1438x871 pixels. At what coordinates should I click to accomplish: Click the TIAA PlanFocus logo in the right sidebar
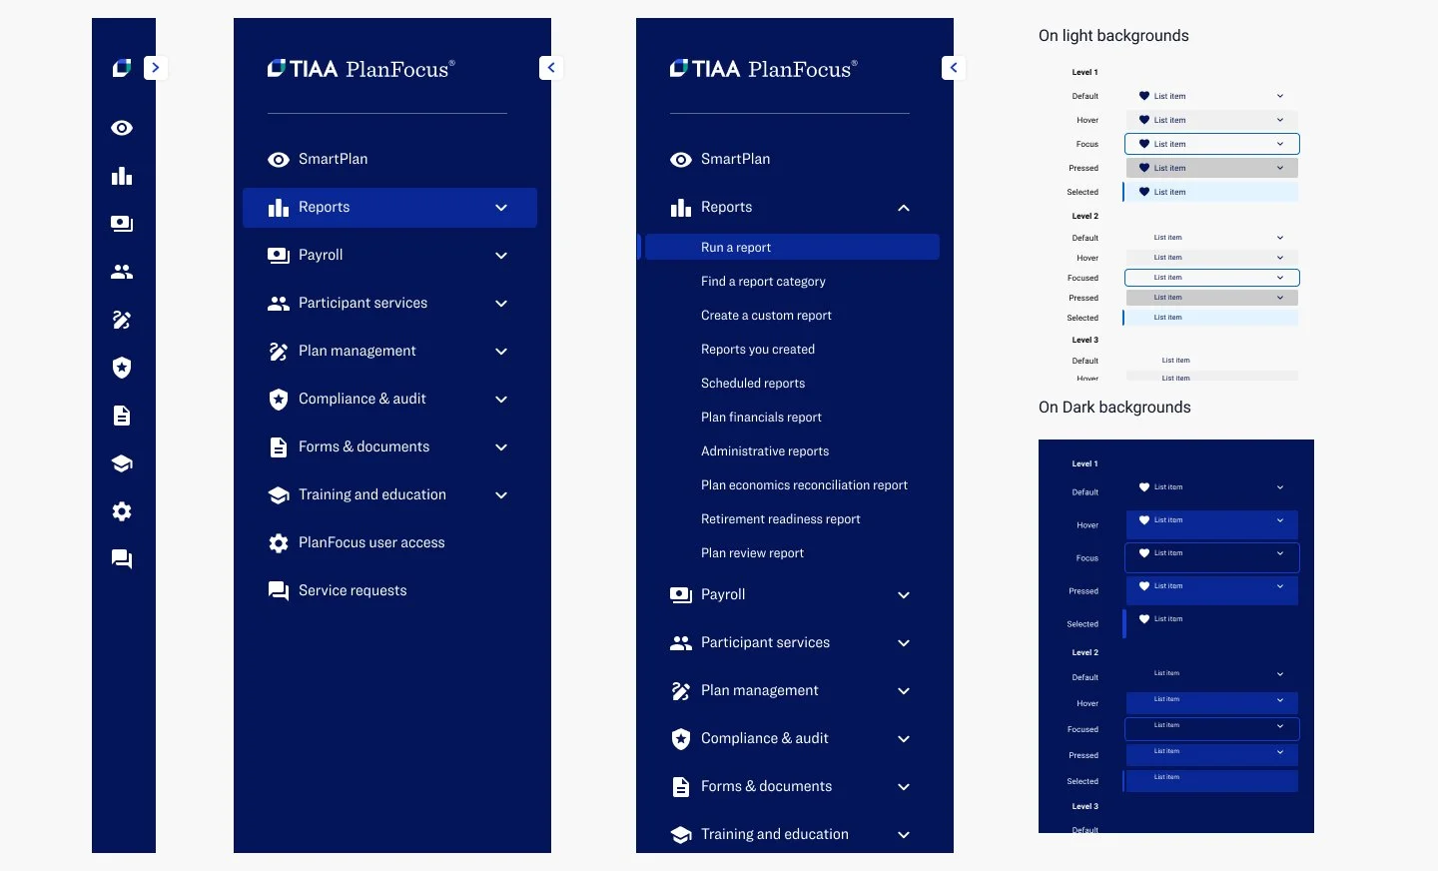coord(764,69)
